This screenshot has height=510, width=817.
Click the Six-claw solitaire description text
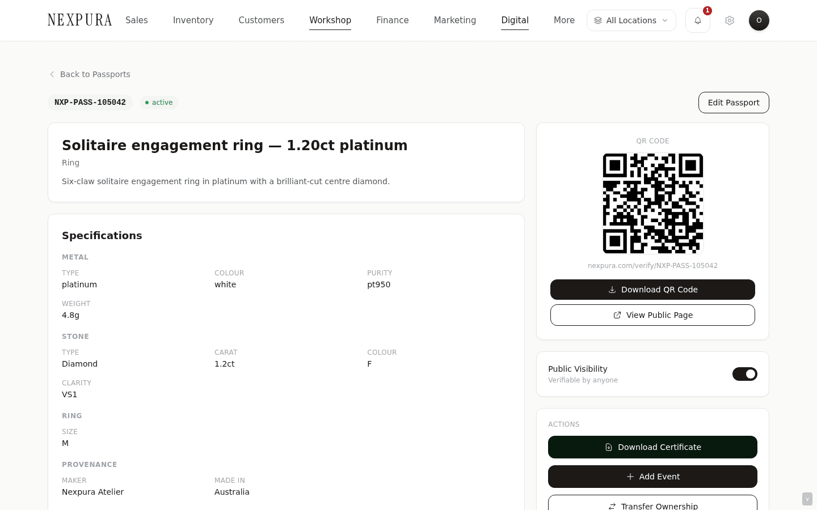pos(226,181)
